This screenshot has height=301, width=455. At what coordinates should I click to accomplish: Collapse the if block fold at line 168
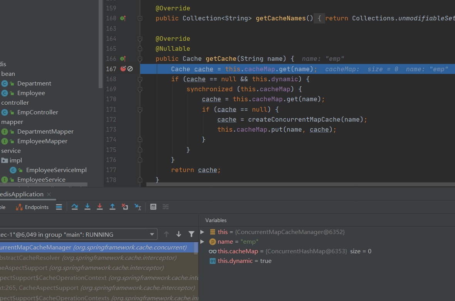(x=140, y=79)
